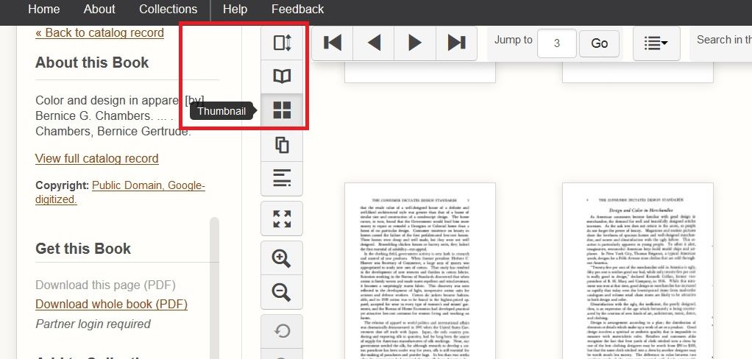The height and width of the screenshot is (359, 752).
Task: Click the Search in this text field
Action: click(x=723, y=40)
